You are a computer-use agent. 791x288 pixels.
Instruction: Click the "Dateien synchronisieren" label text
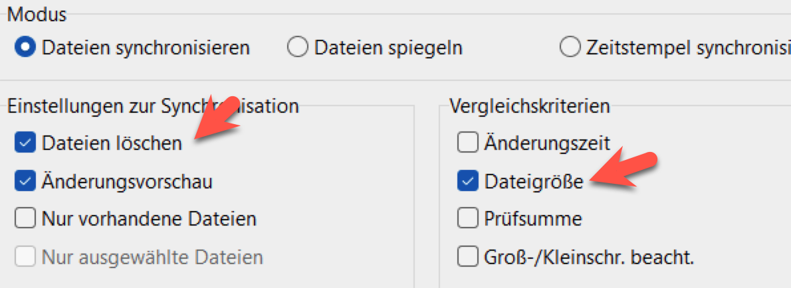tap(146, 48)
